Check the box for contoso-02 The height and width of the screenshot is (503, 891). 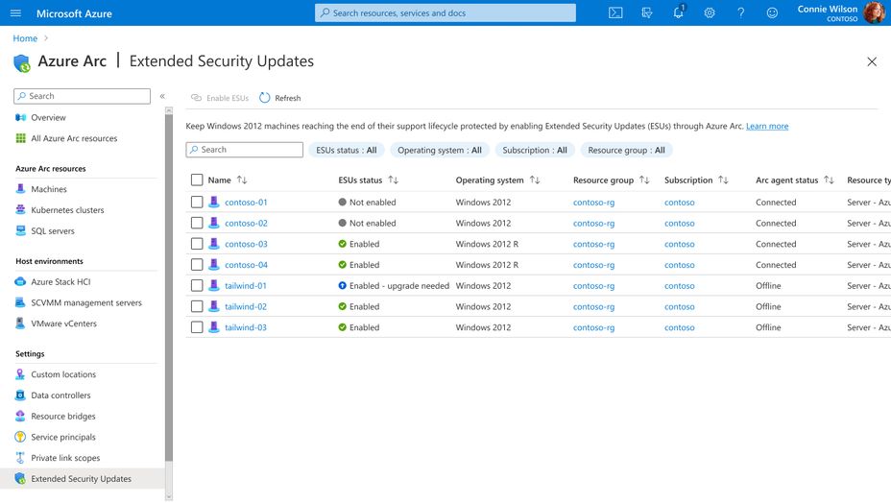point(197,223)
